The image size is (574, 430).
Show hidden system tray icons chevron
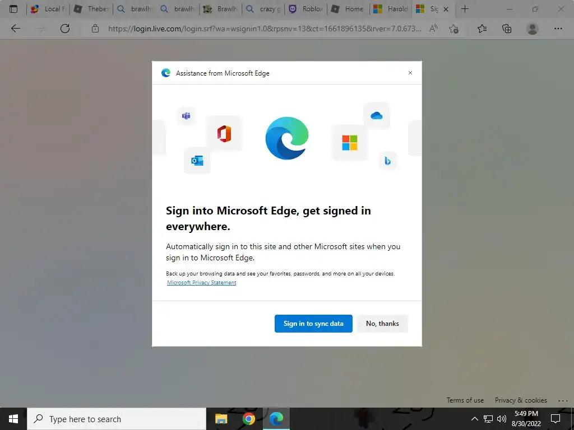coord(474,419)
